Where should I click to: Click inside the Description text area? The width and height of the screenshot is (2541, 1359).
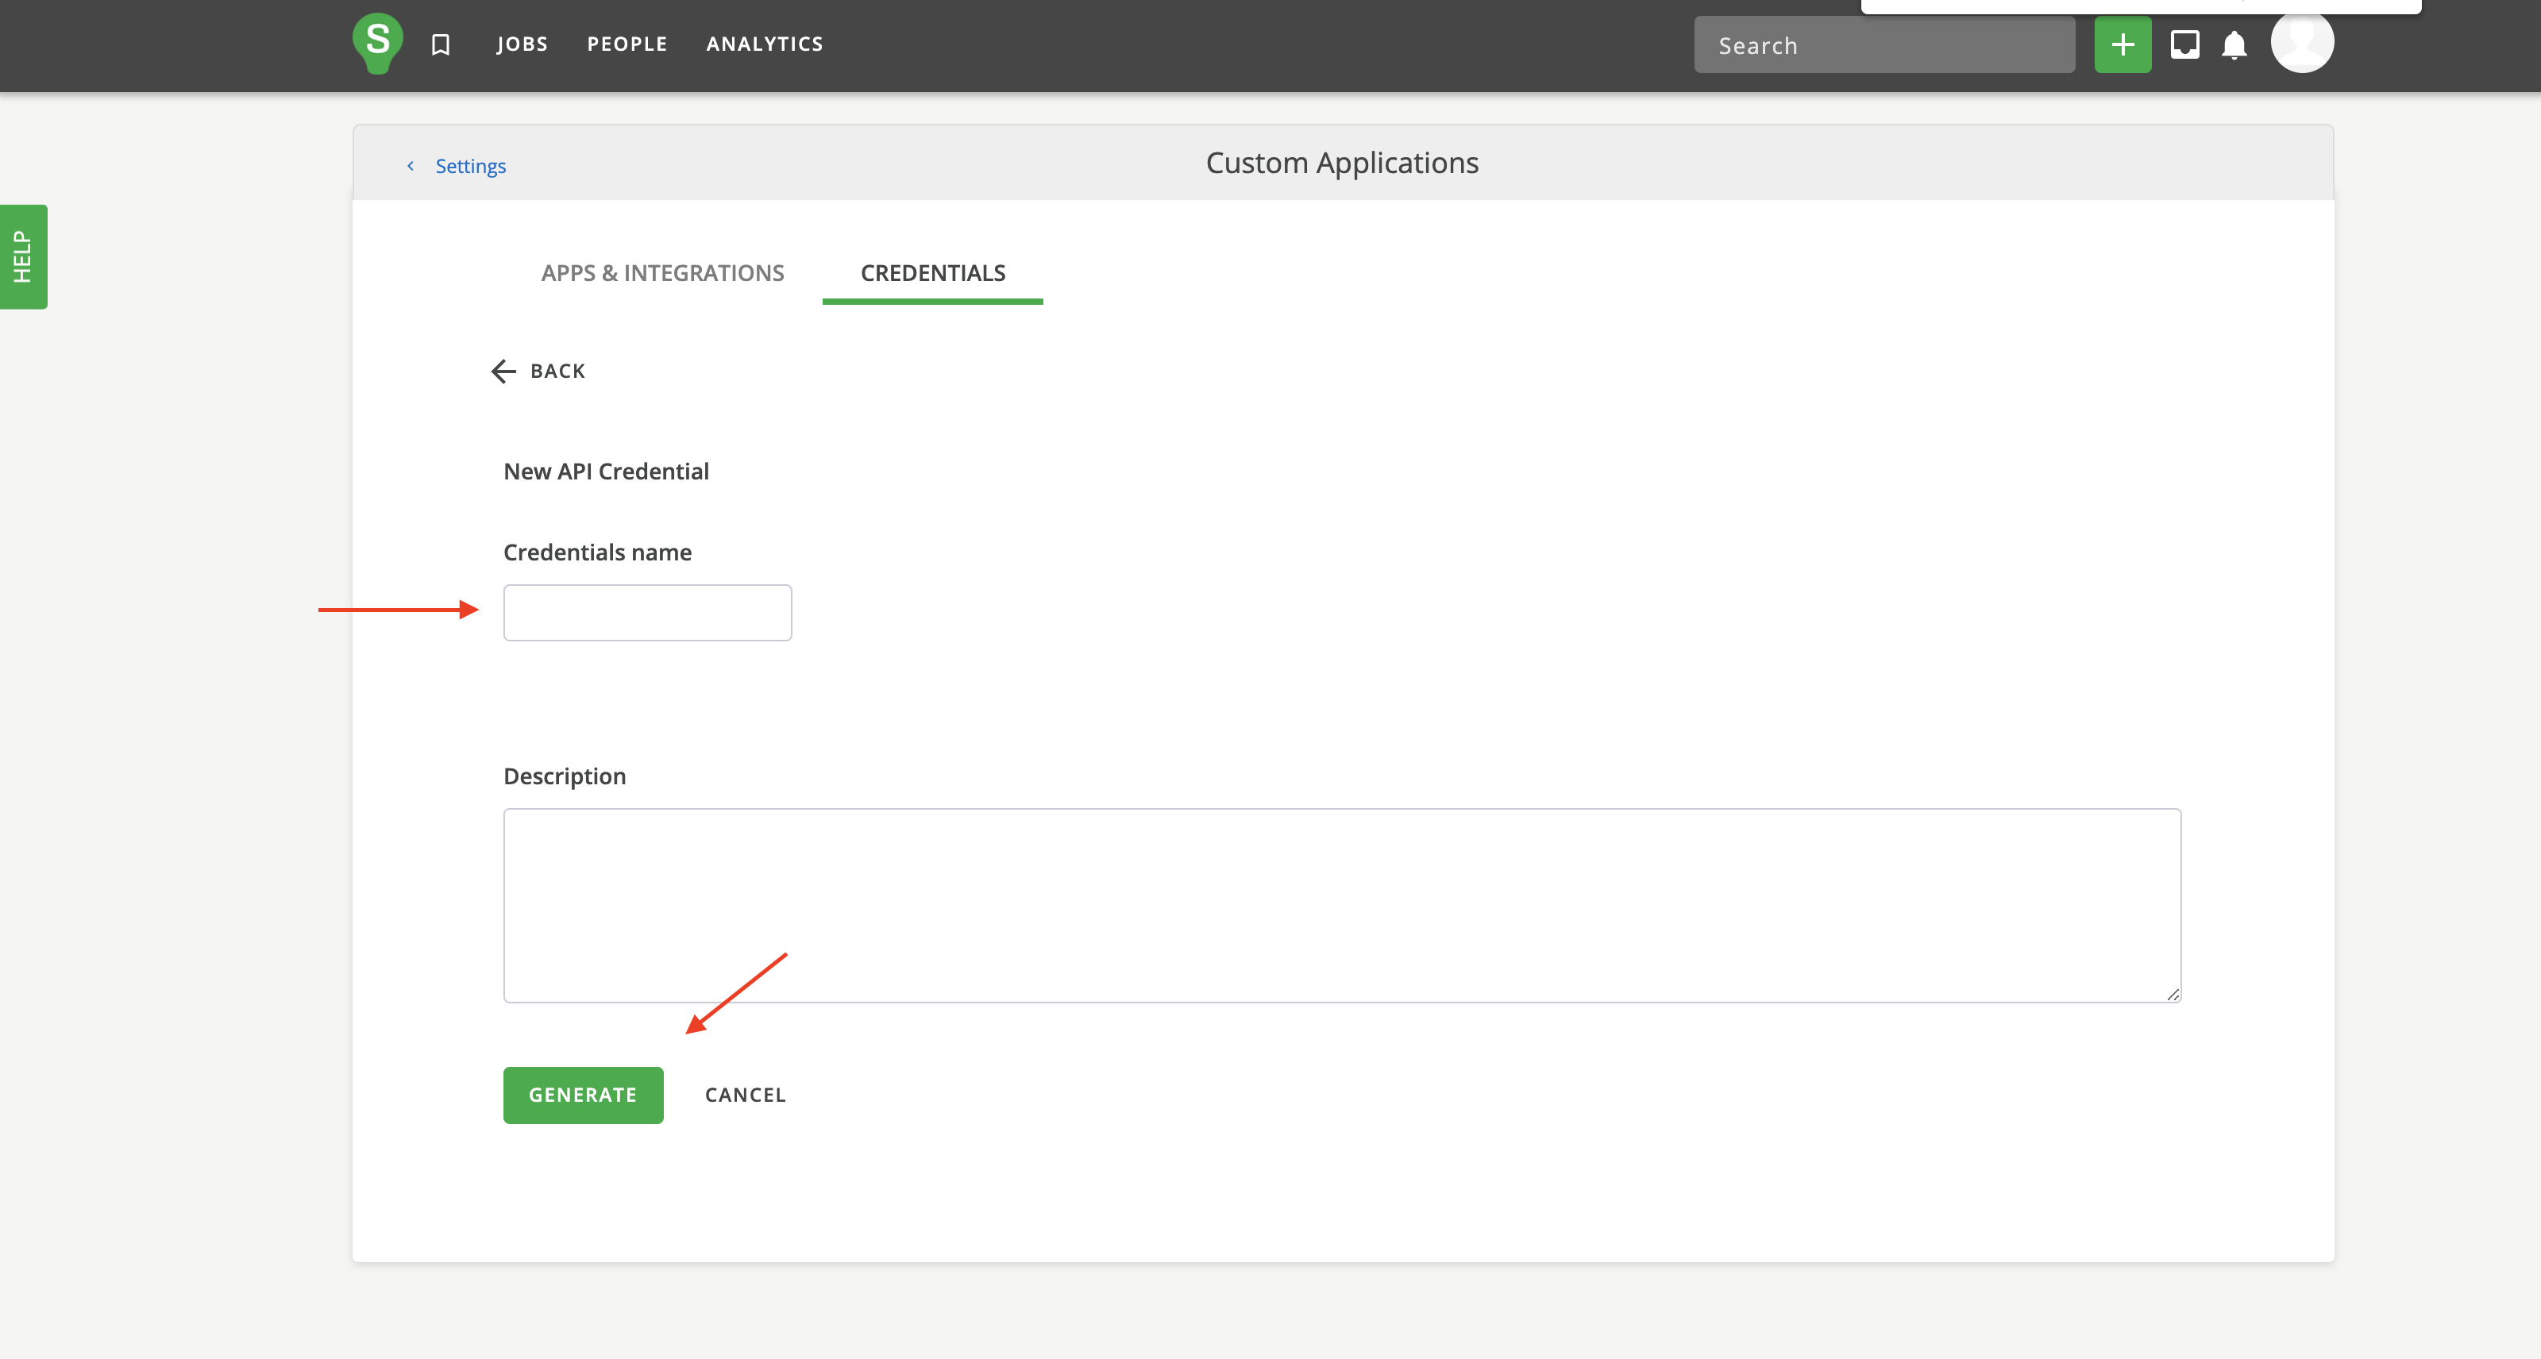coord(1341,906)
